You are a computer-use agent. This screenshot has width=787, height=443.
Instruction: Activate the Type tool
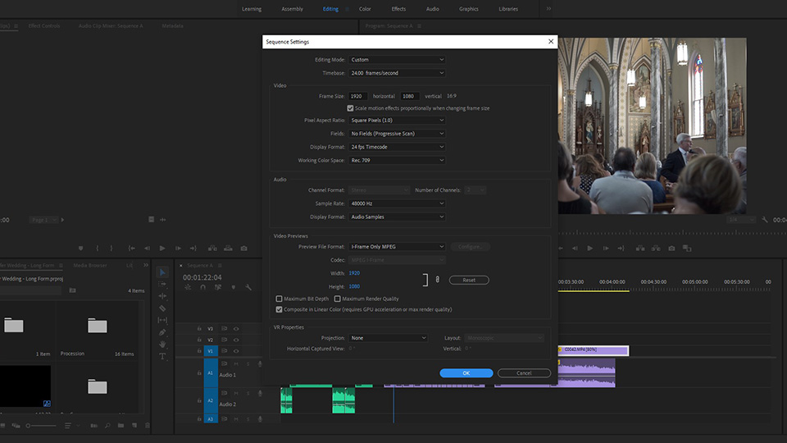(x=162, y=356)
